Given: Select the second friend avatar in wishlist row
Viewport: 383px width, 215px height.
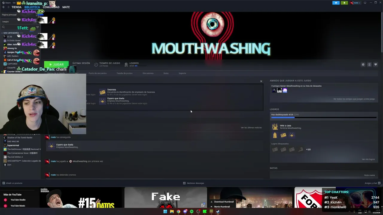Looking at the screenshot, I should pos(279,90).
